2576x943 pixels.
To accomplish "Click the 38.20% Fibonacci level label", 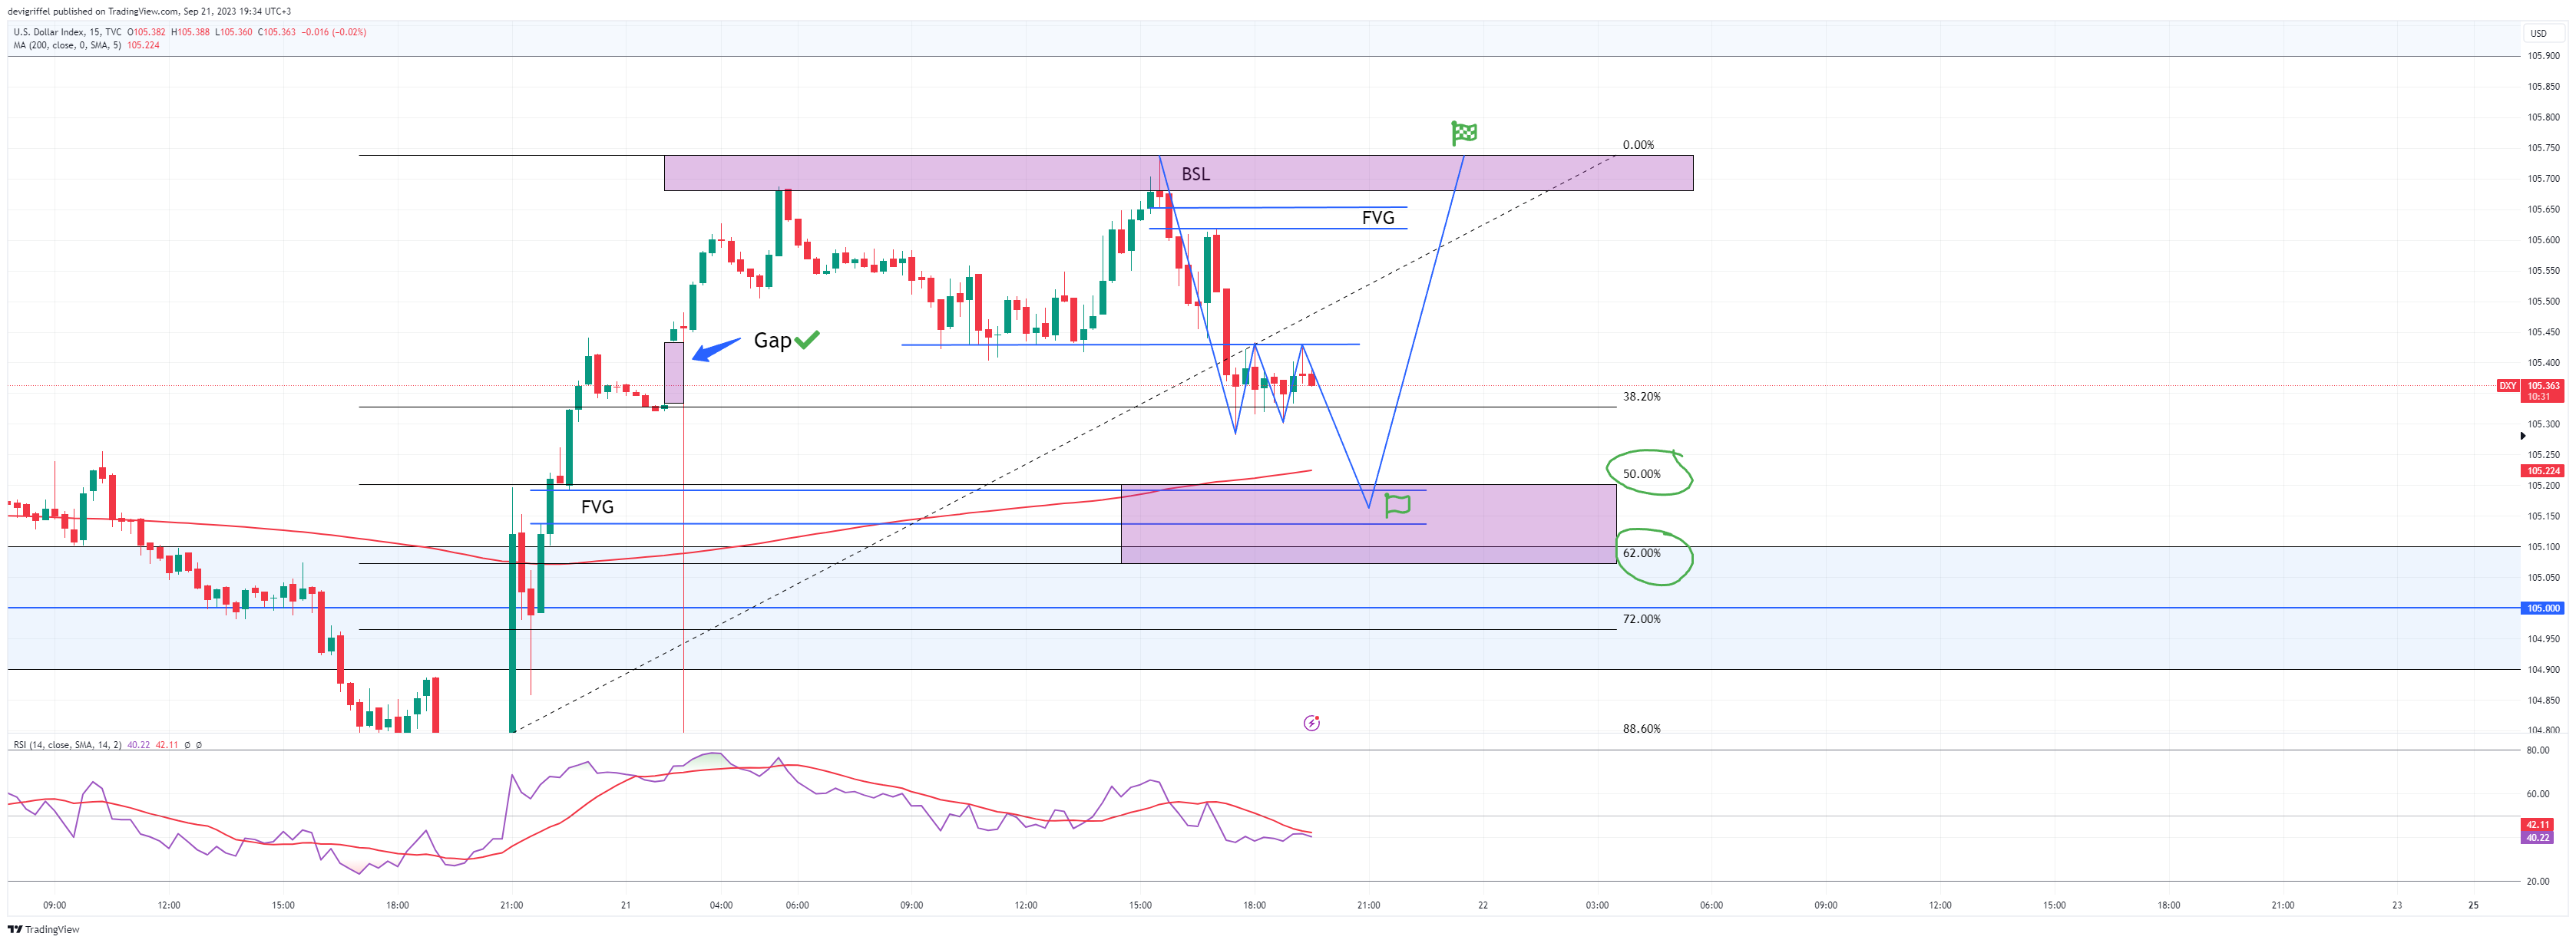I will pos(1641,397).
